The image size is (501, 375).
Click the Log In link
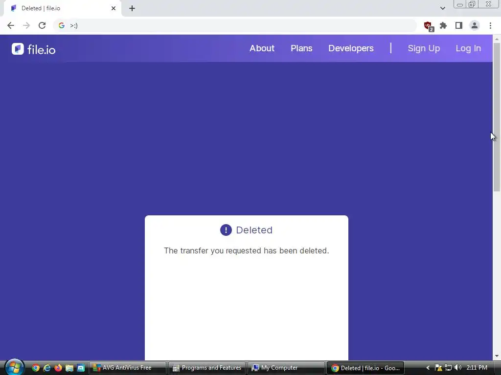[468, 48]
